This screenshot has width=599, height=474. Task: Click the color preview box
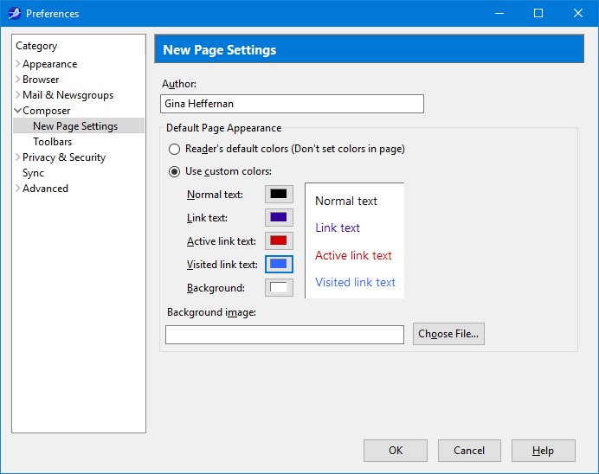355,240
